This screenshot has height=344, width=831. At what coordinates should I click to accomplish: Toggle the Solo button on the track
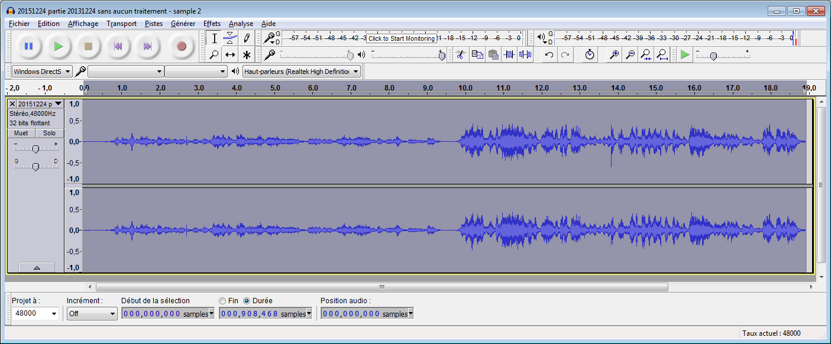click(x=49, y=133)
